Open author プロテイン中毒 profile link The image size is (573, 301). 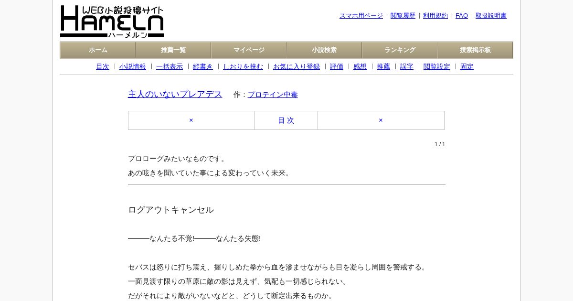pyautogui.click(x=273, y=95)
